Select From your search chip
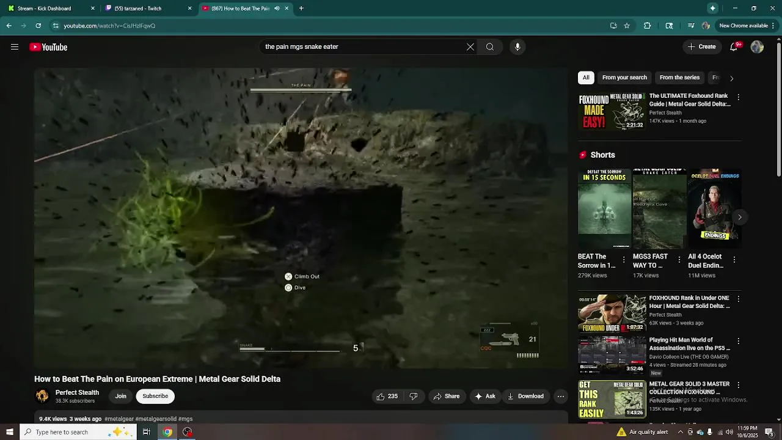This screenshot has width=782, height=440. (x=624, y=78)
